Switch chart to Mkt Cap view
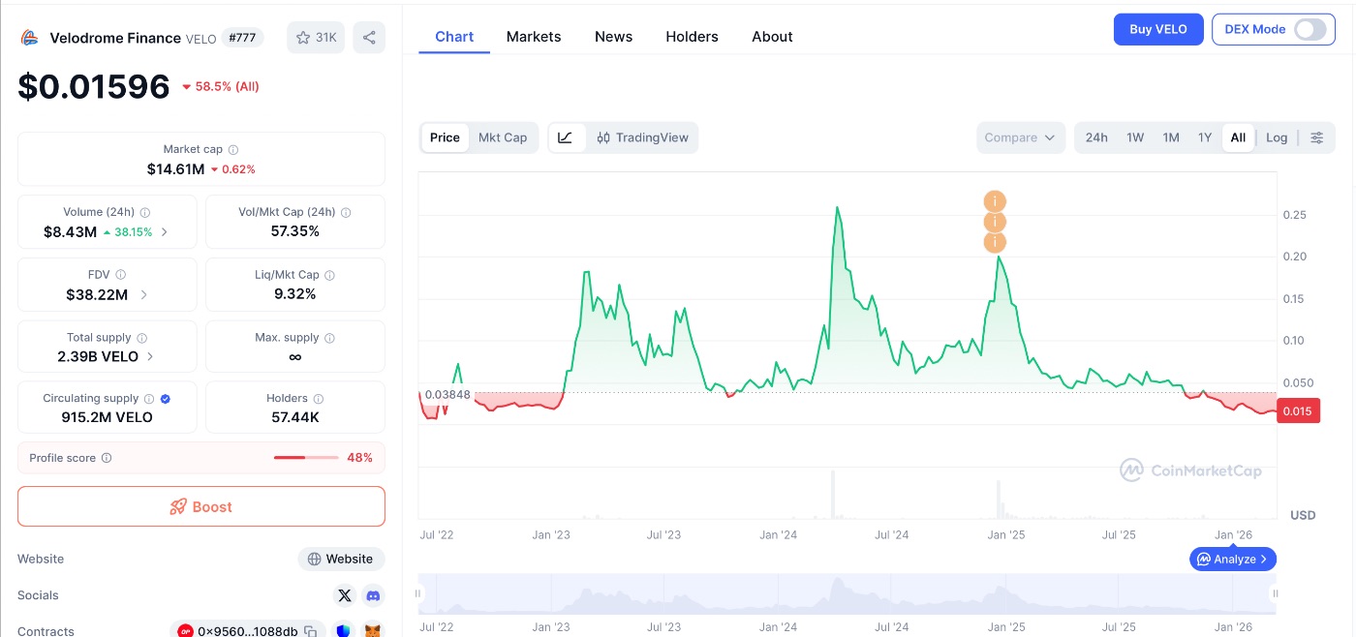The image size is (1356, 637). [x=503, y=137]
